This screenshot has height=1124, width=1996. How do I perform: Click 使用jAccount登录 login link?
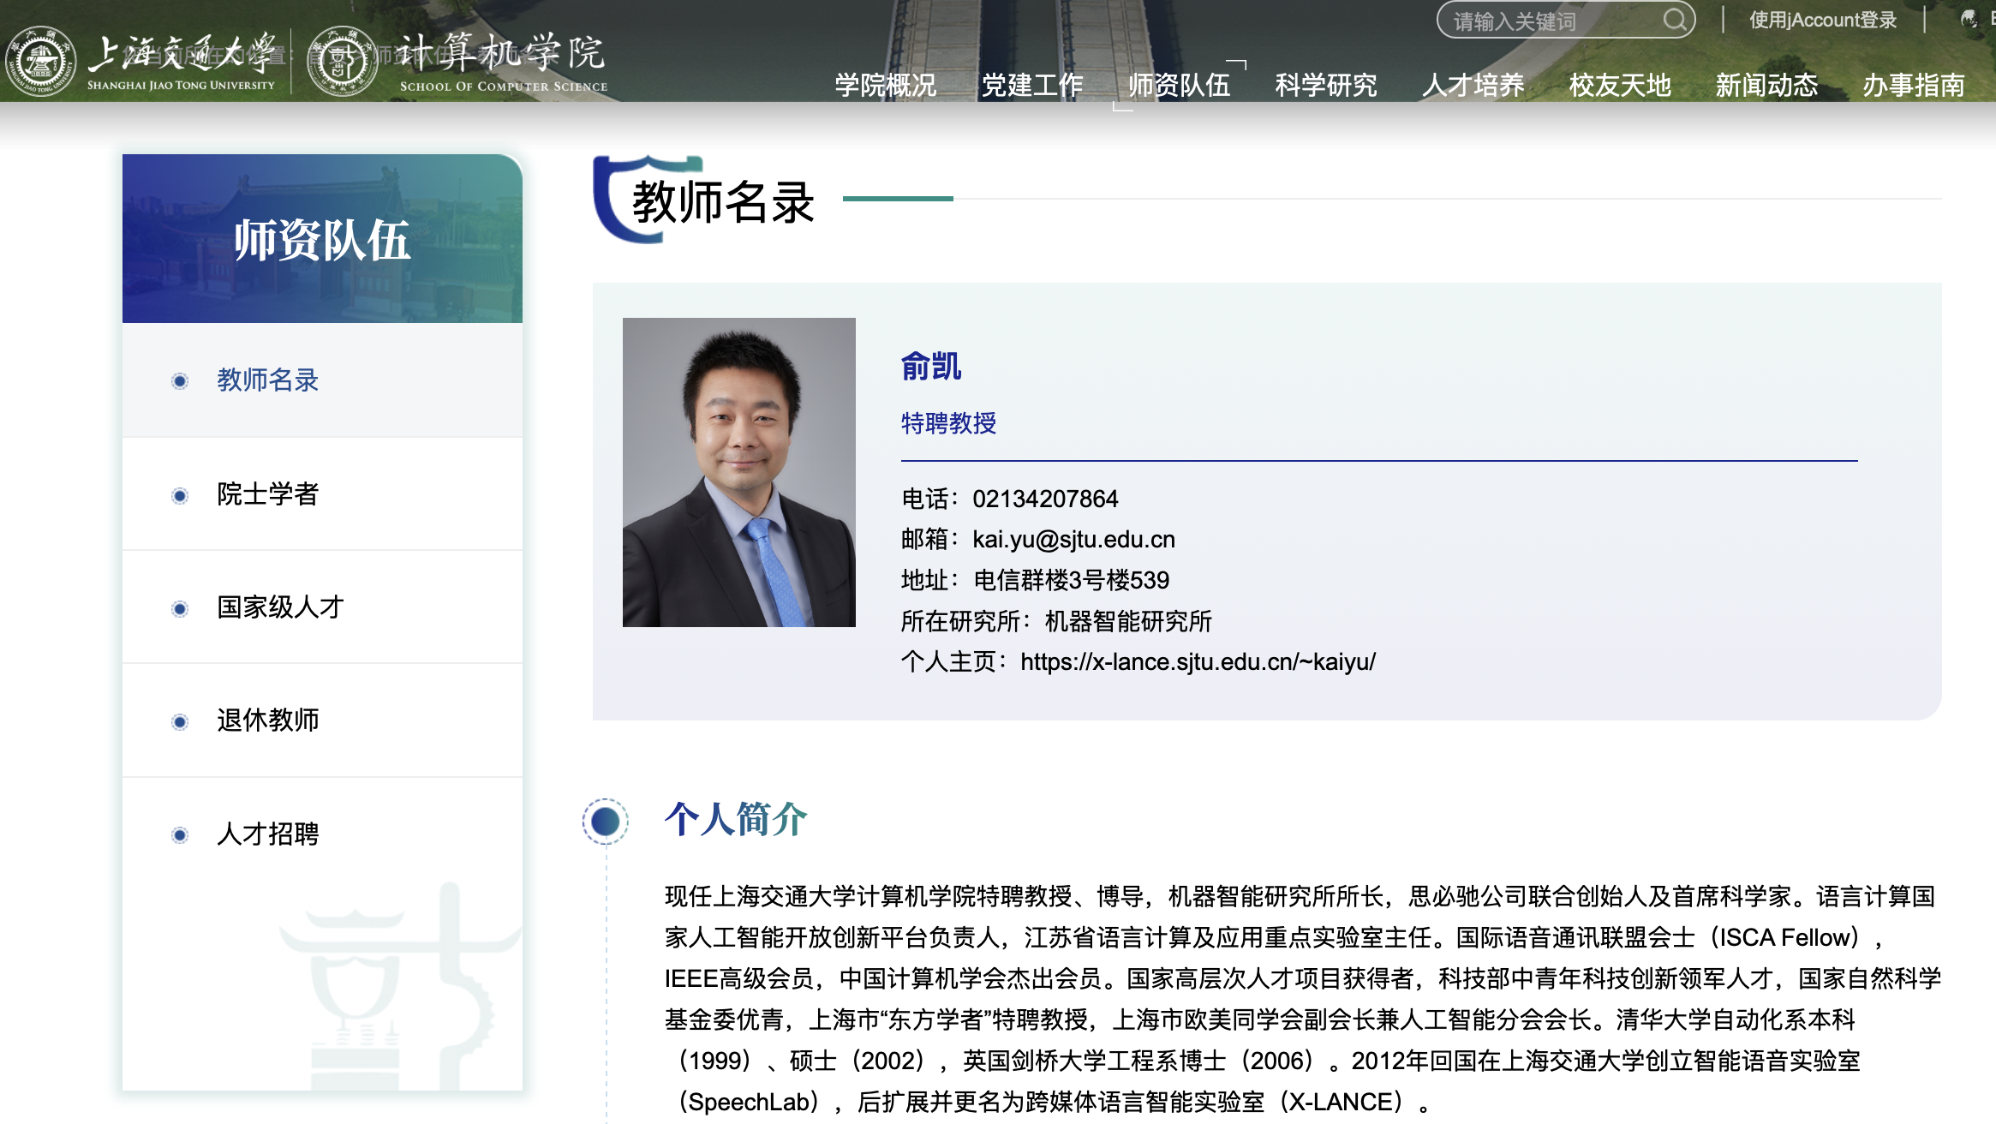(x=1822, y=20)
